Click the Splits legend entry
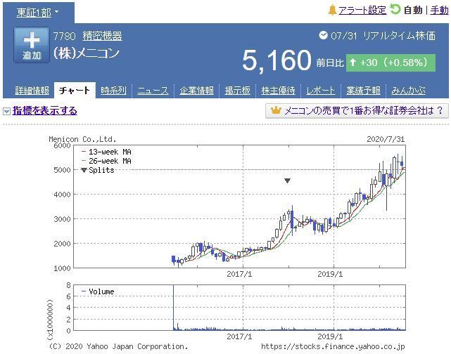 point(98,170)
